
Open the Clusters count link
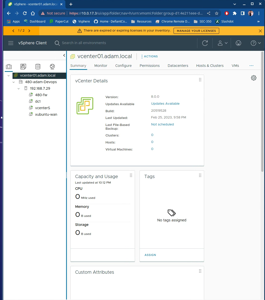pyautogui.click(x=152, y=135)
